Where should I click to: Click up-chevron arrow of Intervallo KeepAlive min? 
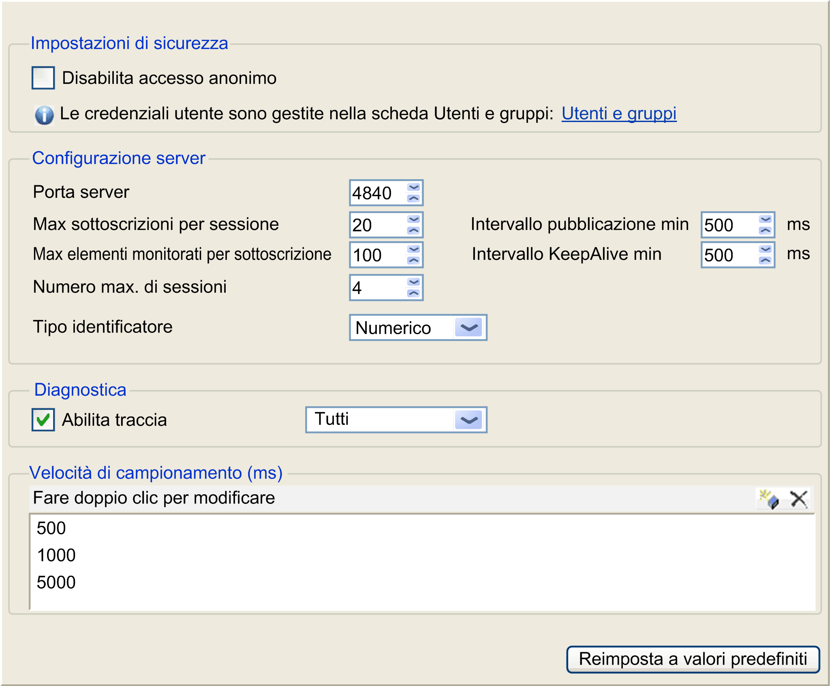pyautogui.click(x=765, y=261)
